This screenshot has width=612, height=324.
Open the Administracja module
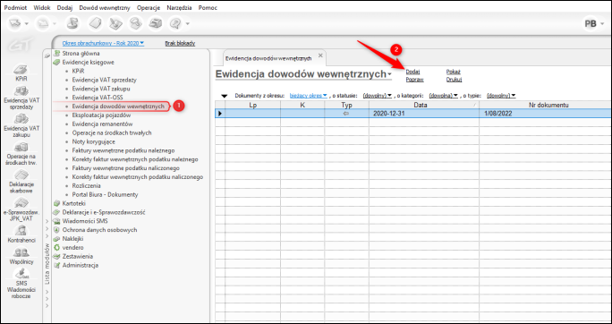81,265
